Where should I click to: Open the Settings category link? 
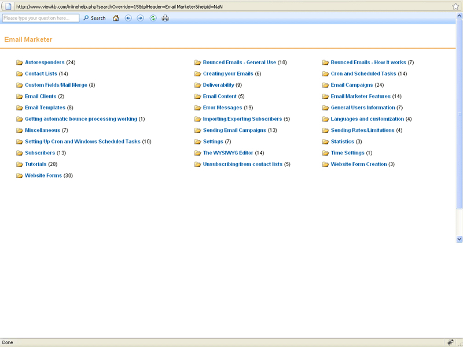pos(213,141)
